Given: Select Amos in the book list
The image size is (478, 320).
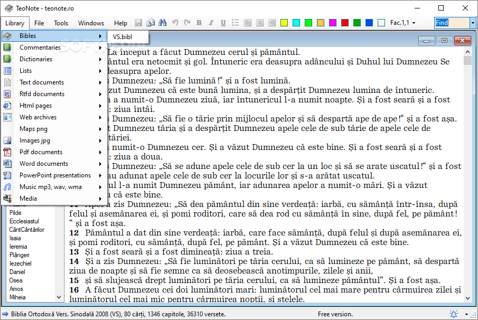Looking at the screenshot, I should click(16, 289).
